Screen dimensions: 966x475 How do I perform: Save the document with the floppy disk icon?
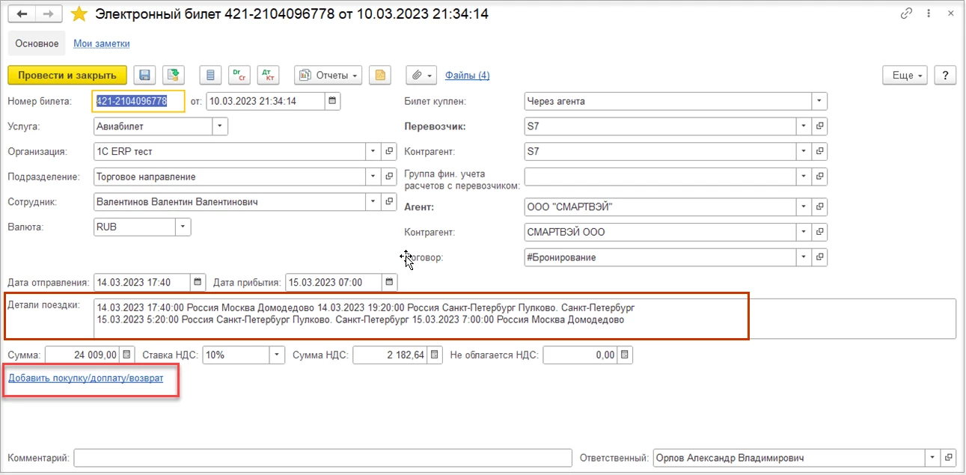click(x=145, y=75)
